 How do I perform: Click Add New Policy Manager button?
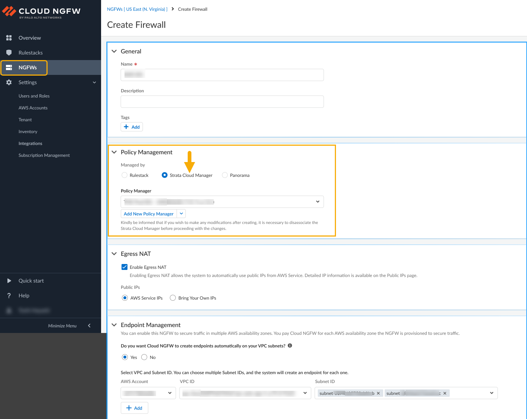149,214
